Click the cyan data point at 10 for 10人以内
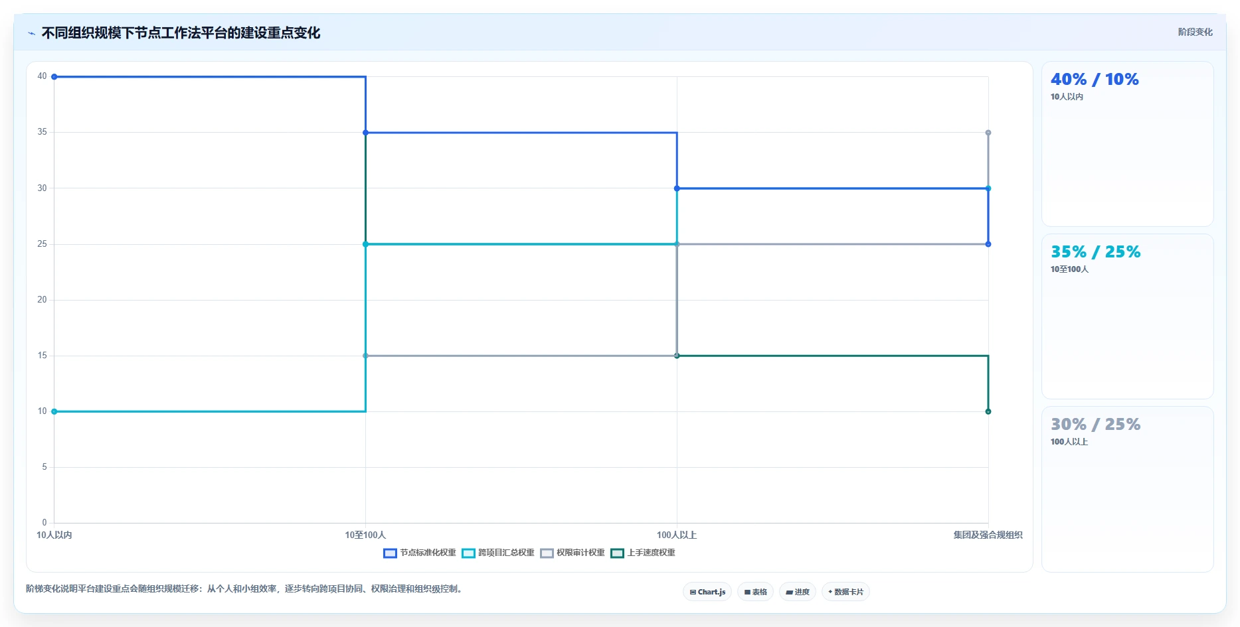The width and height of the screenshot is (1240, 627). coord(54,411)
